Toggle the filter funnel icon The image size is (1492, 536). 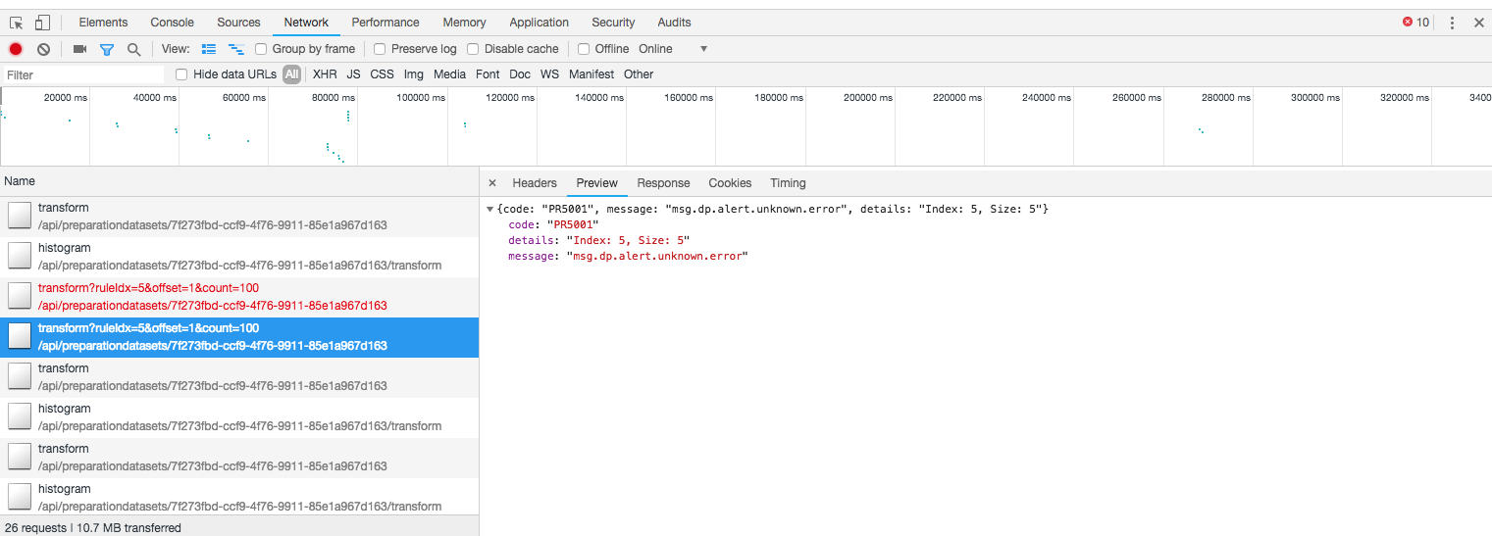pyautogui.click(x=107, y=49)
